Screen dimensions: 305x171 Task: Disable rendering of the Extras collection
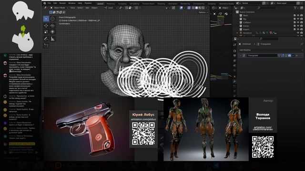coord(302,26)
